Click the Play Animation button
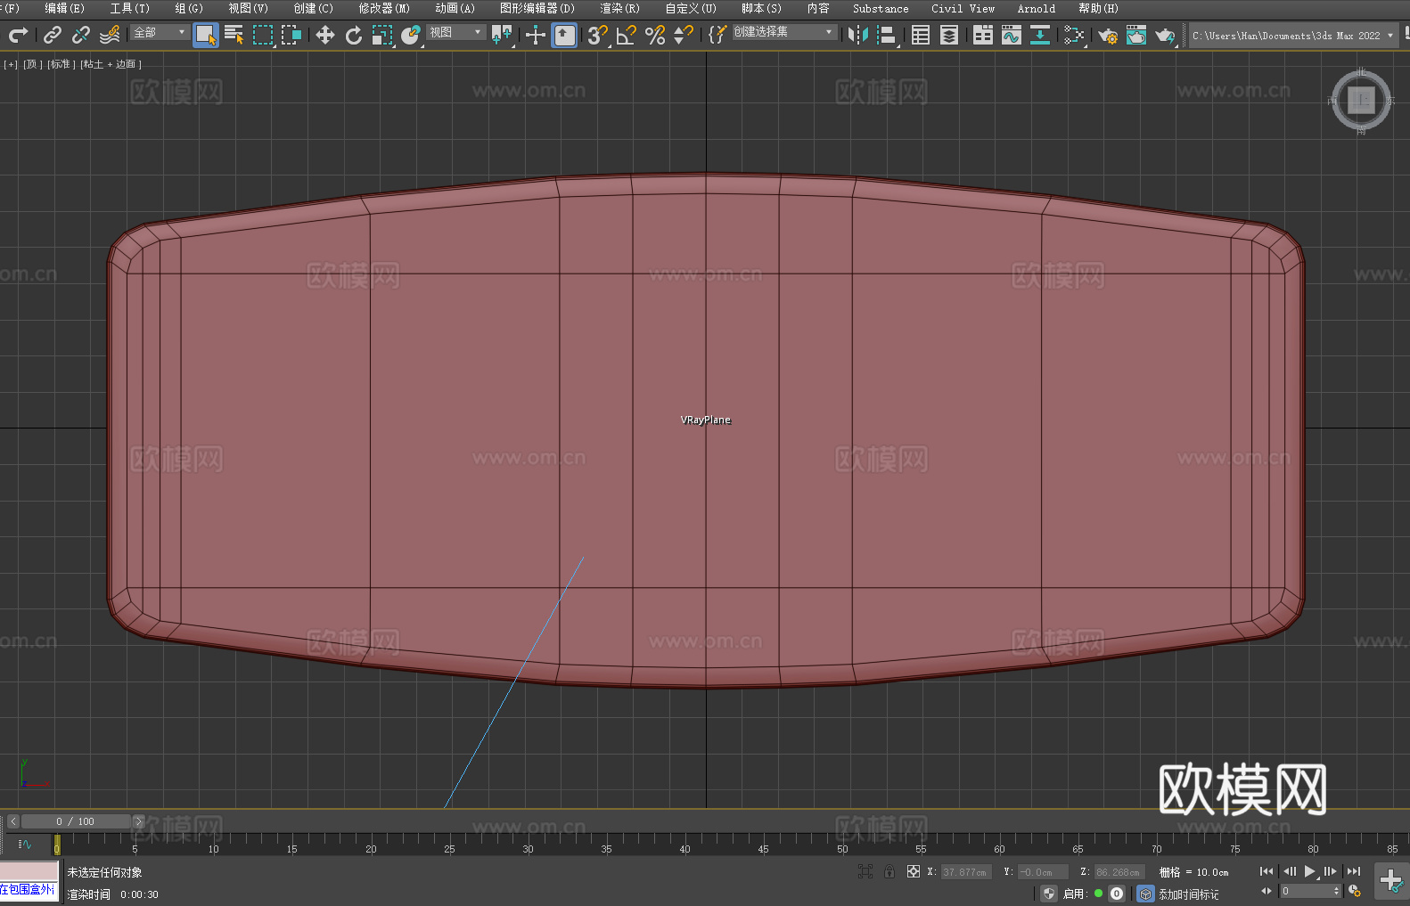The width and height of the screenshot is (1410, 906). click(1310, 871)
